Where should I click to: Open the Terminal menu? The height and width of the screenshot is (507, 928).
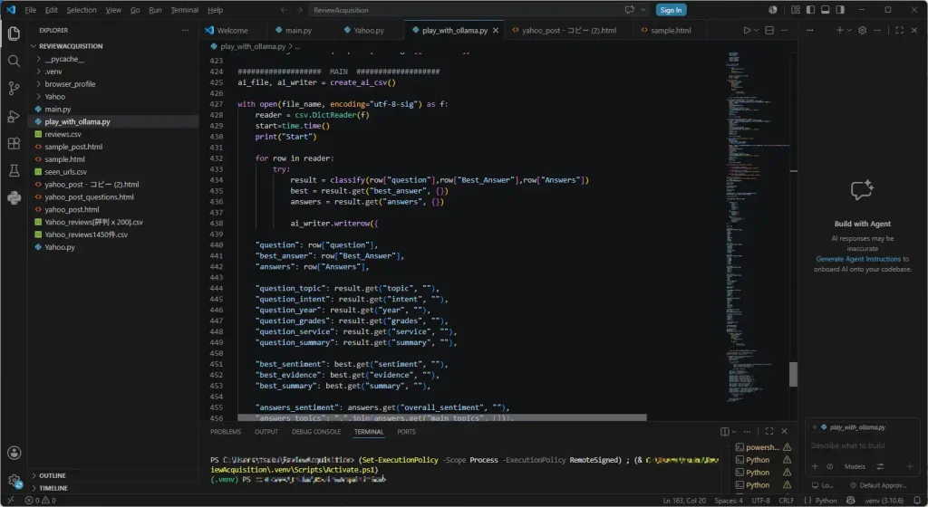[x=185, y=10]
